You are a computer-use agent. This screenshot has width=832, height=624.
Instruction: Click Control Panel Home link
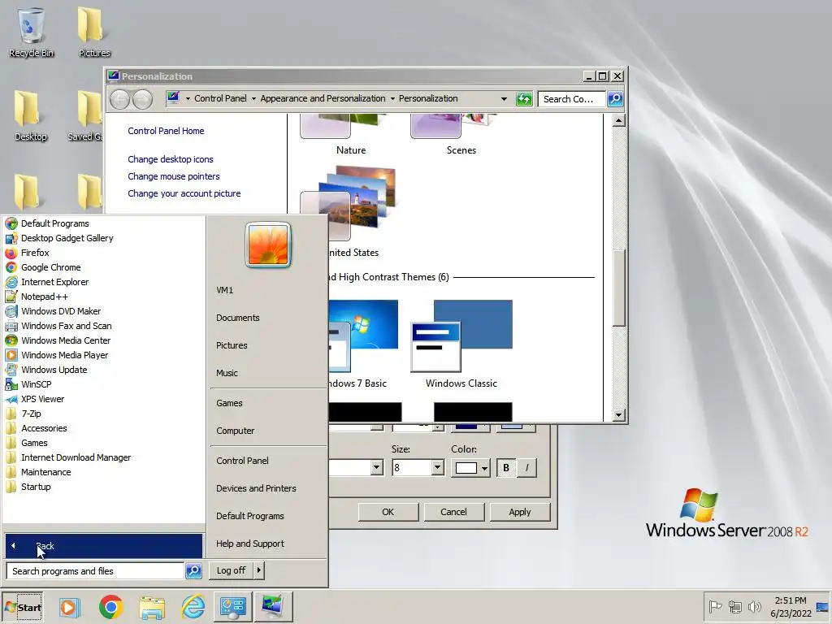pos(166,131)
